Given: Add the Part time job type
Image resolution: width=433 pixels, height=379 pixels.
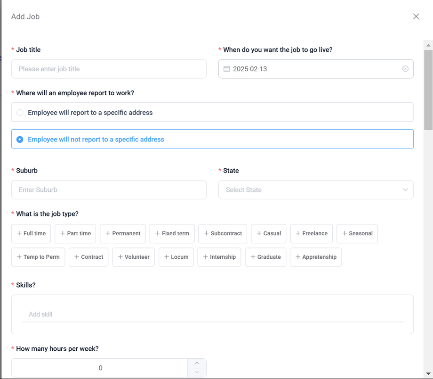Looking at the screenshot, I should pos(75,233).
